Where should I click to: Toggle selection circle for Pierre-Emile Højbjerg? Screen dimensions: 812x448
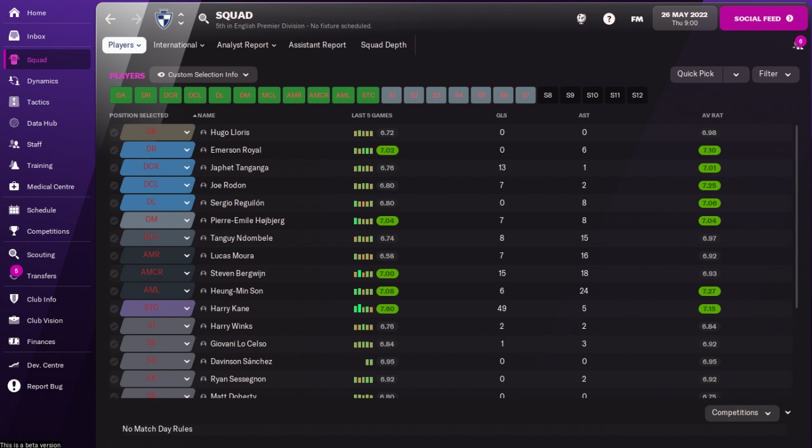pos(114,221)
